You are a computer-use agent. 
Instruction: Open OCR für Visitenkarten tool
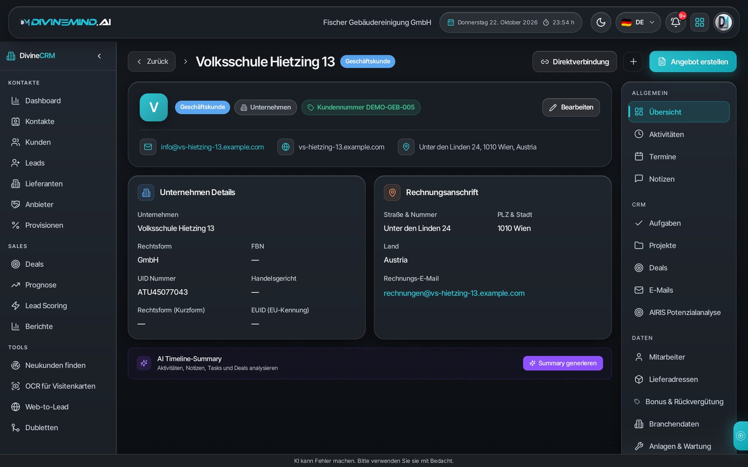(58, 386)
